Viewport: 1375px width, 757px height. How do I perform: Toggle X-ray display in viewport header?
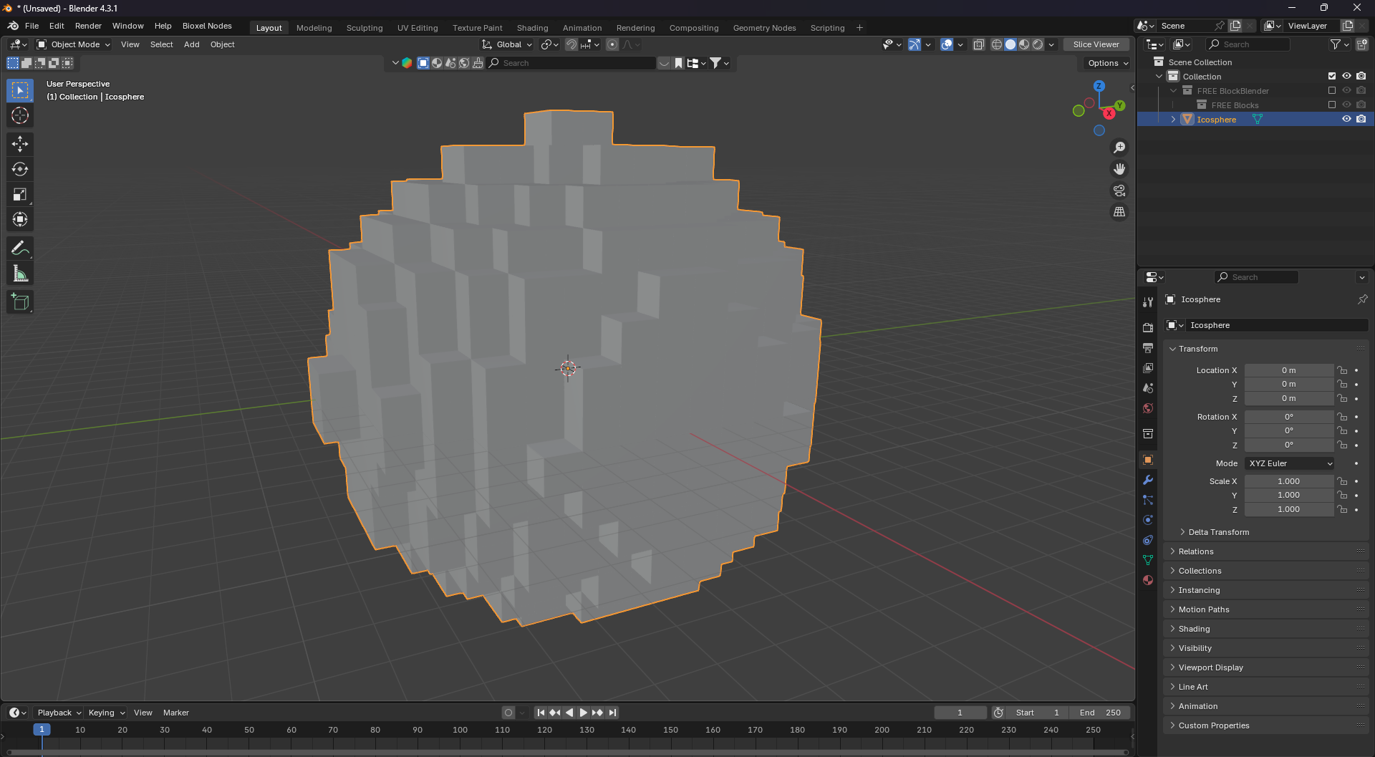pyautogui.click(x=979, y=44)
